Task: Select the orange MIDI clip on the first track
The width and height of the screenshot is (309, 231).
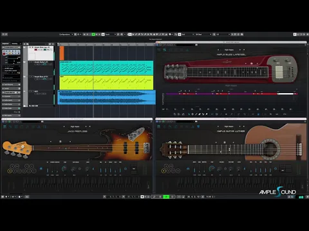Action: (62, 53)
